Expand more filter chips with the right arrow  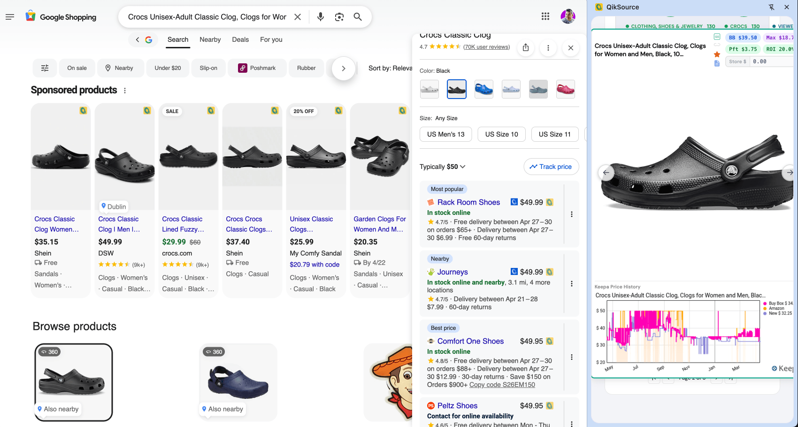pyautogui.click(x=343, y=68)
